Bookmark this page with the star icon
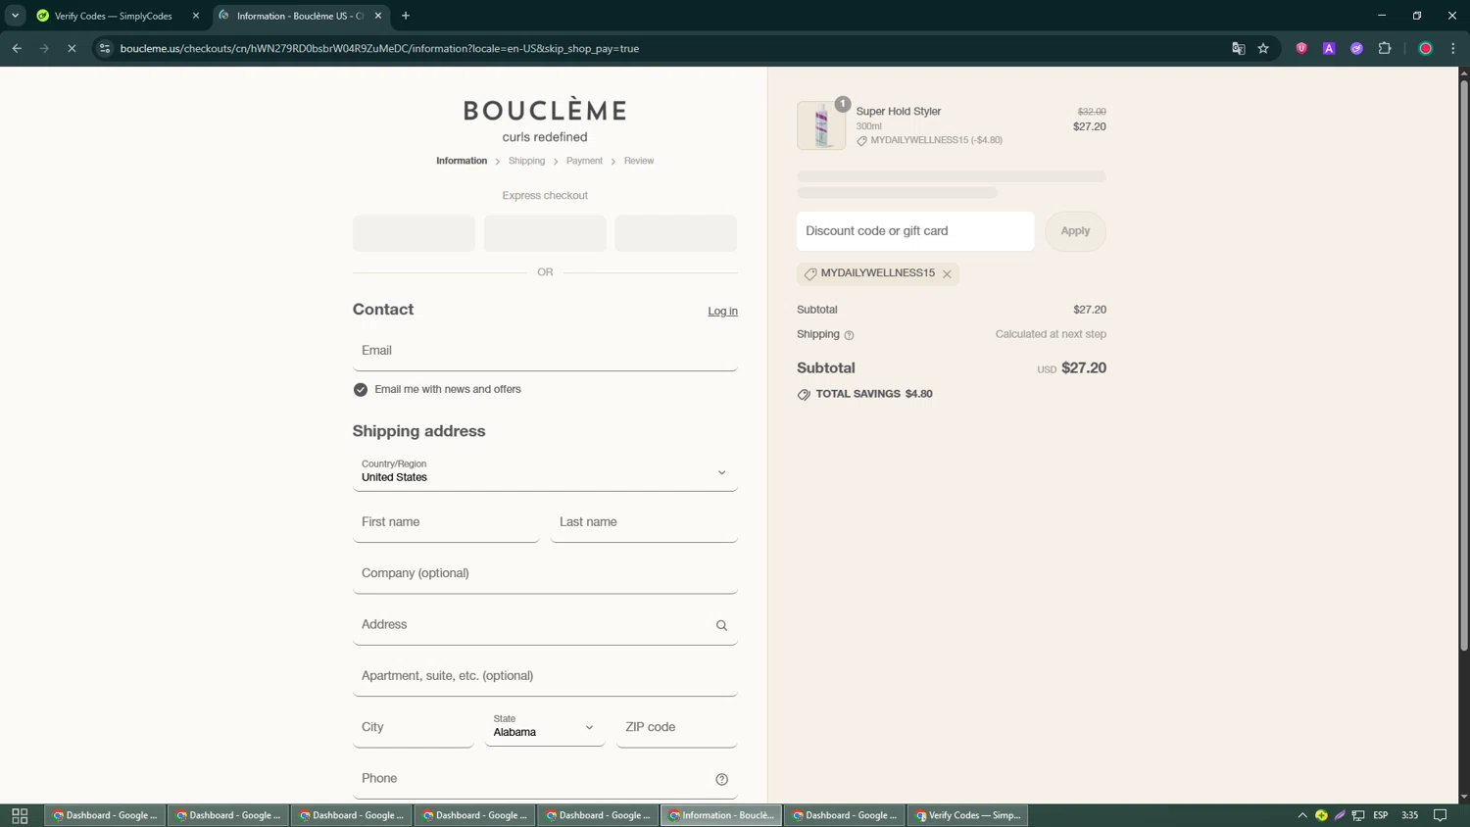 (1263, 48)
